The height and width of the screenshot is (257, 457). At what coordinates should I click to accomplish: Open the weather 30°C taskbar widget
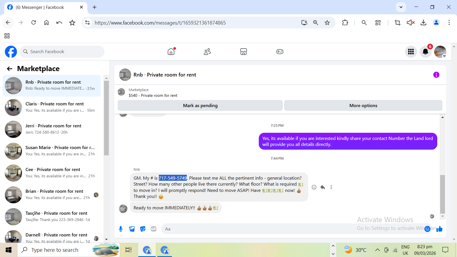[x=355, y=250]
